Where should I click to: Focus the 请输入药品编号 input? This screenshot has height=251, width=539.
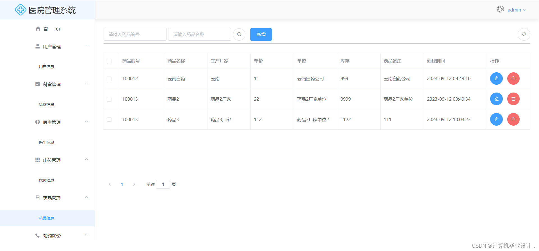135,34
